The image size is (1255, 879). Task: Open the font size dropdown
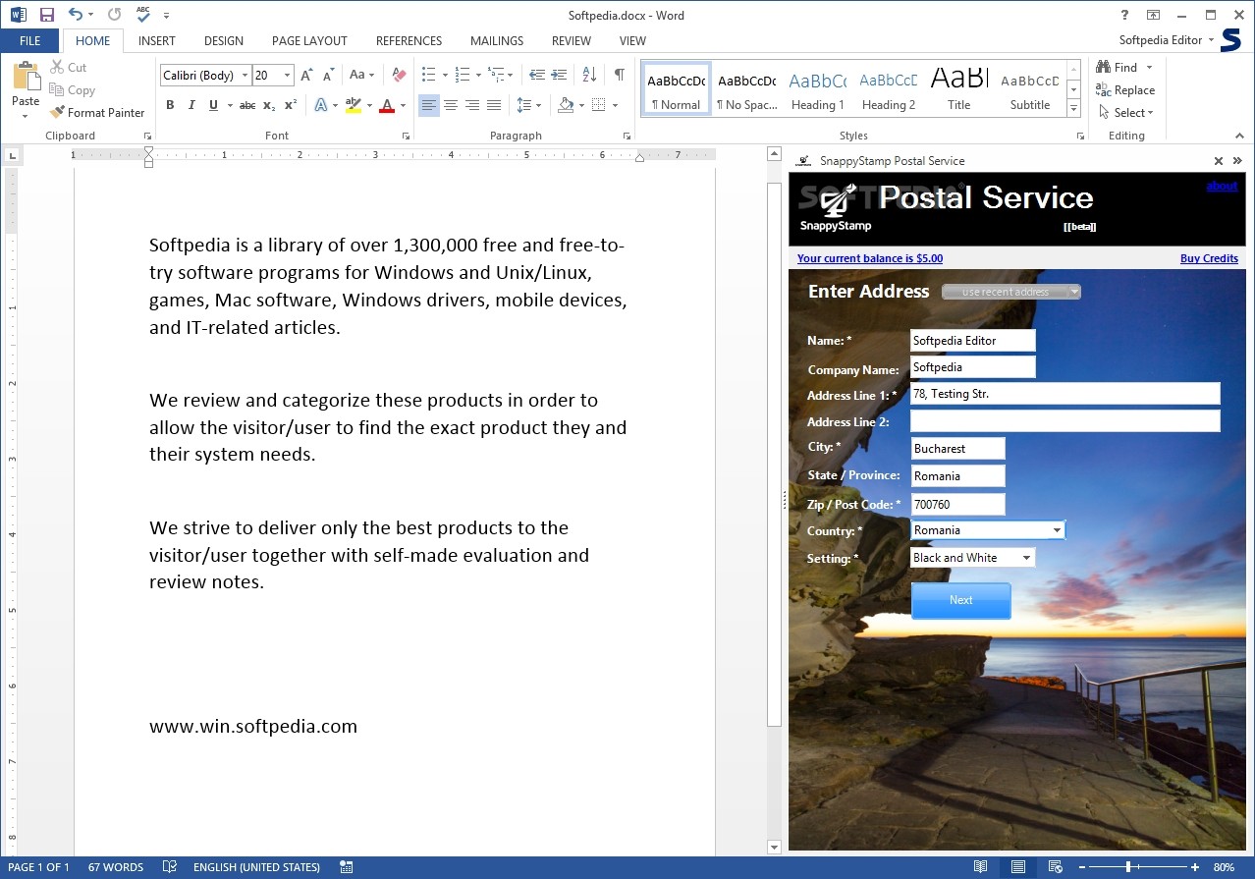click(288, 76)
